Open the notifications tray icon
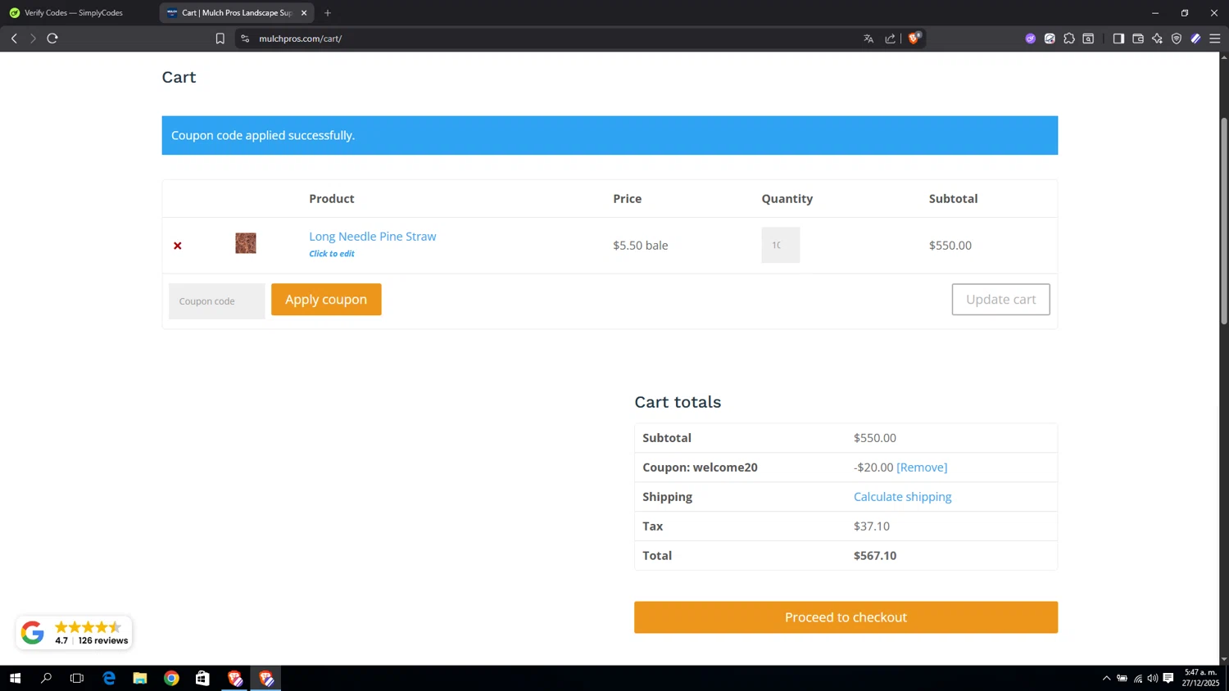Viewport: 1229px width, 691px height. pyautogui.click(x=1168, y=678)
